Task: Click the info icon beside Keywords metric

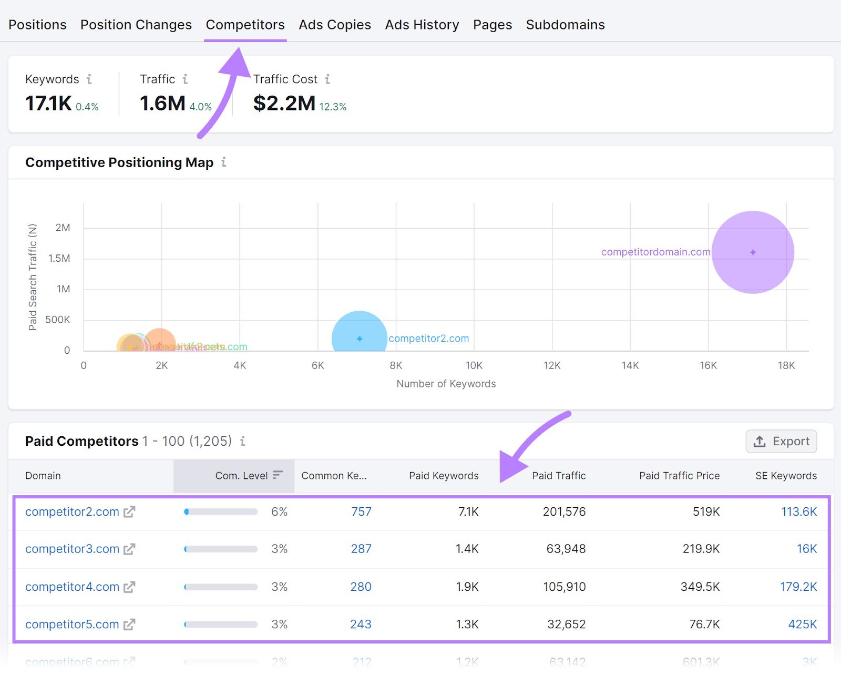Action: (90, 79)
